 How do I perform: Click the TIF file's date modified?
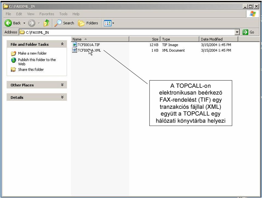(x=216, y=45)
